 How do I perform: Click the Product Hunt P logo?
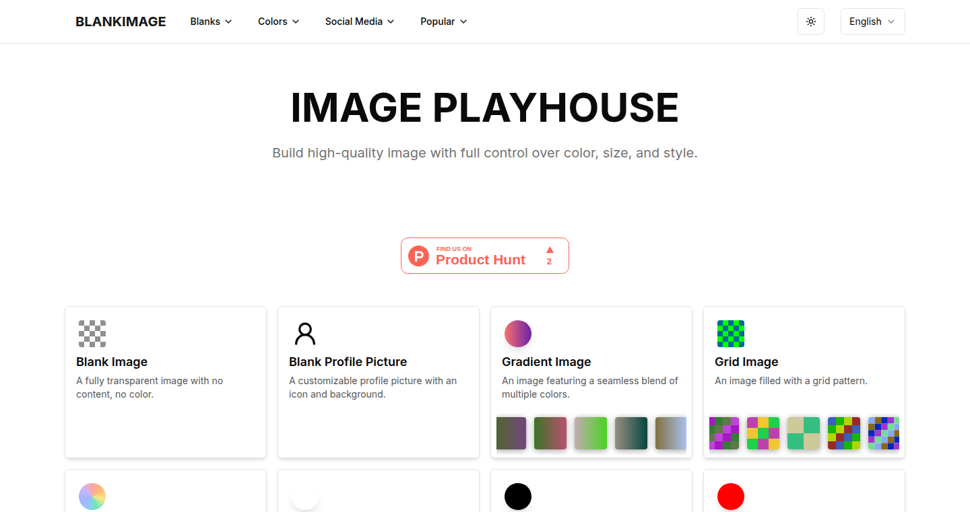[419, 256]
